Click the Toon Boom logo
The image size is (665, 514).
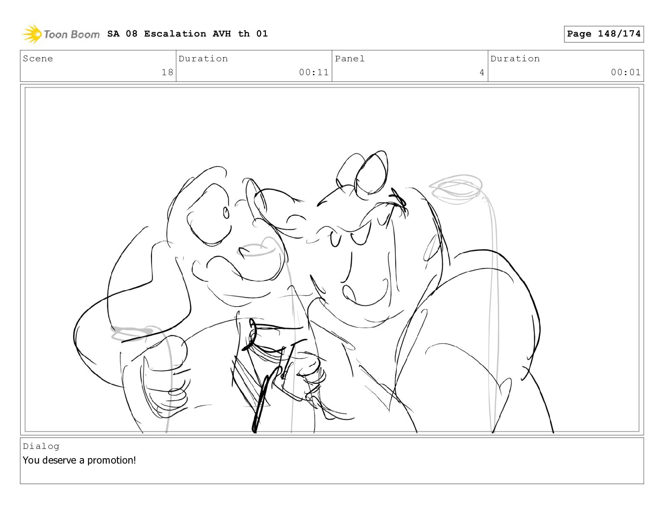pos(61,34)
